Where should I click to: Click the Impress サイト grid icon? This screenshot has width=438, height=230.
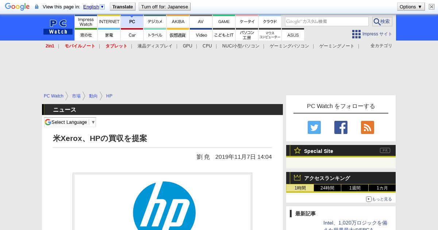(x=356, y=34)
